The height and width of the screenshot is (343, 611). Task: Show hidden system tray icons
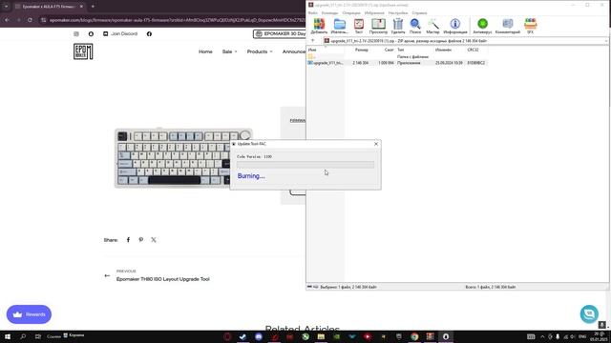(542, 336)
